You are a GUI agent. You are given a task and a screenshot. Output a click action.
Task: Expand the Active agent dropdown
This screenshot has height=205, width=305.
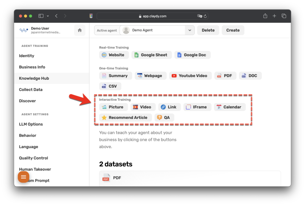189,30
